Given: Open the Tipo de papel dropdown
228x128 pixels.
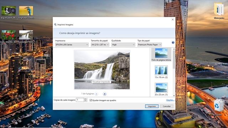Looking at the screenshot, I should [150, 44].
